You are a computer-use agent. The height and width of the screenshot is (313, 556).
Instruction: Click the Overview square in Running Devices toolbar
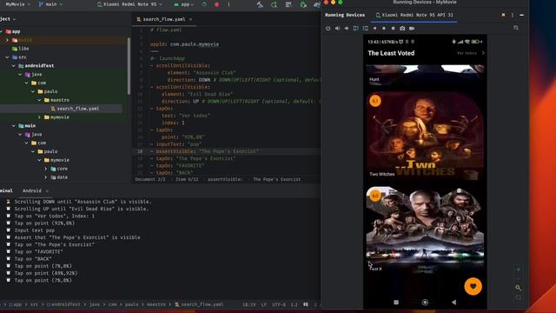click(393, 28)
